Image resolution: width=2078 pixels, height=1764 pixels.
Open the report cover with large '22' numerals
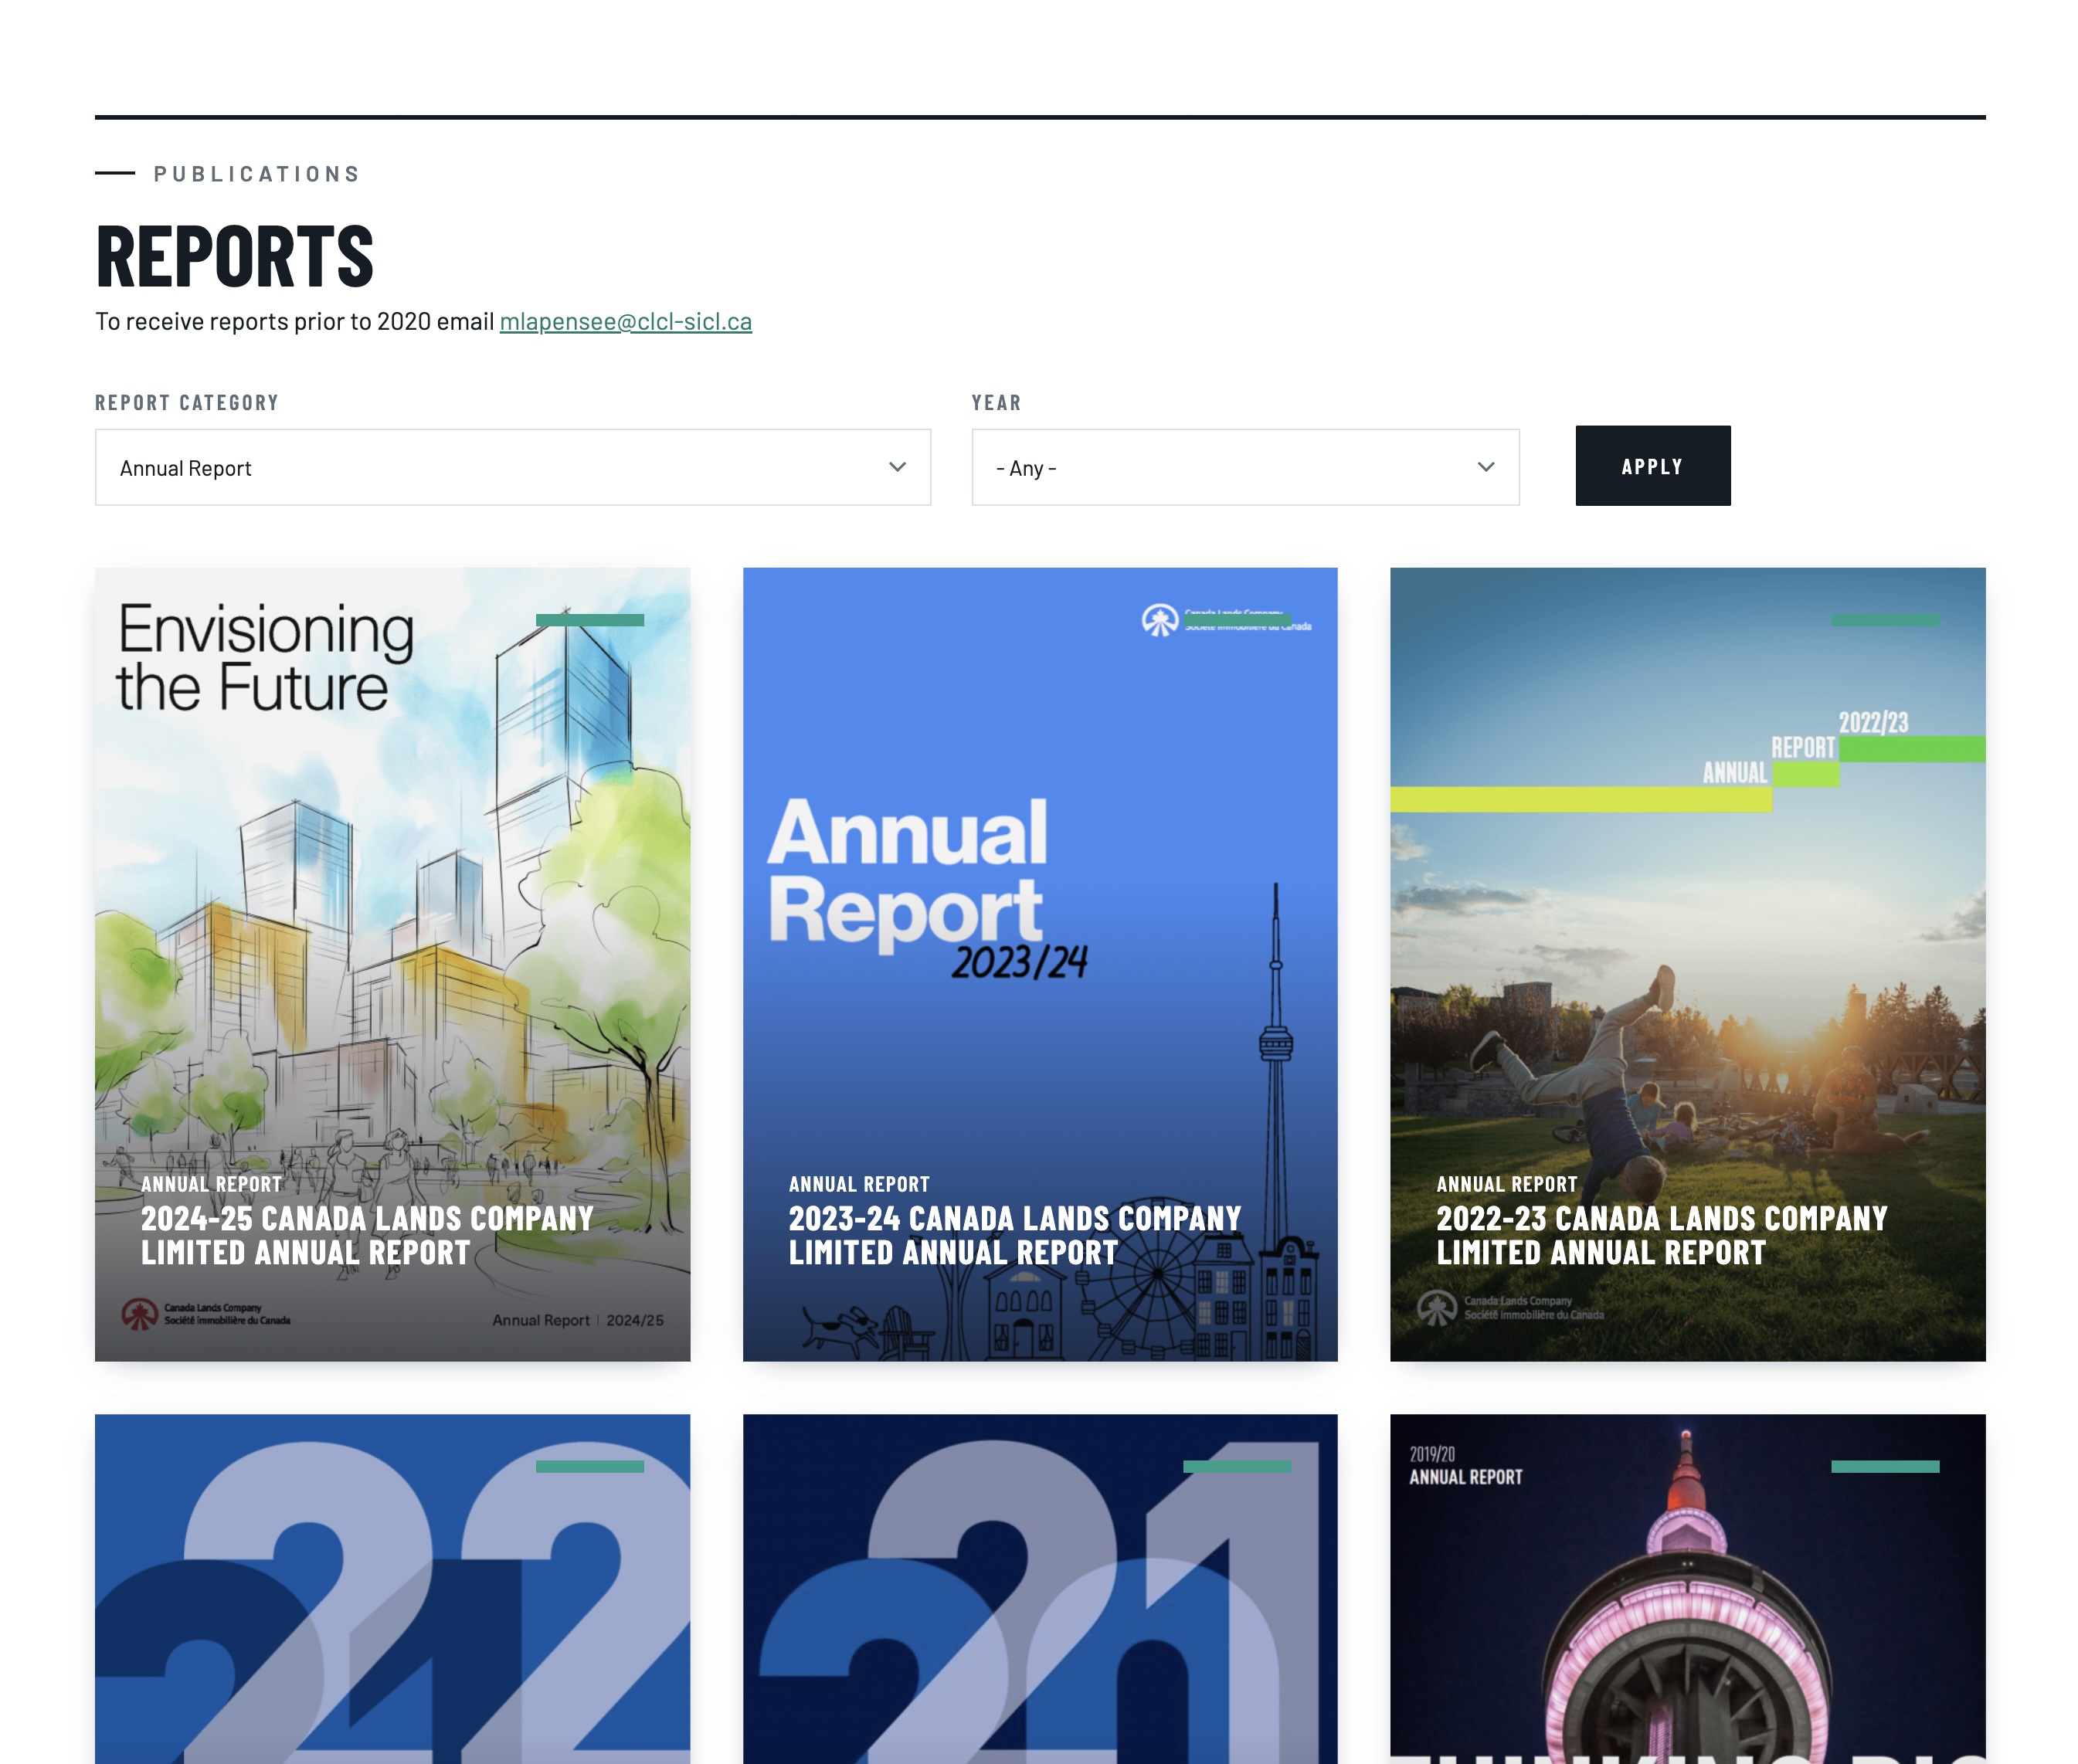tap(392, 1589)
